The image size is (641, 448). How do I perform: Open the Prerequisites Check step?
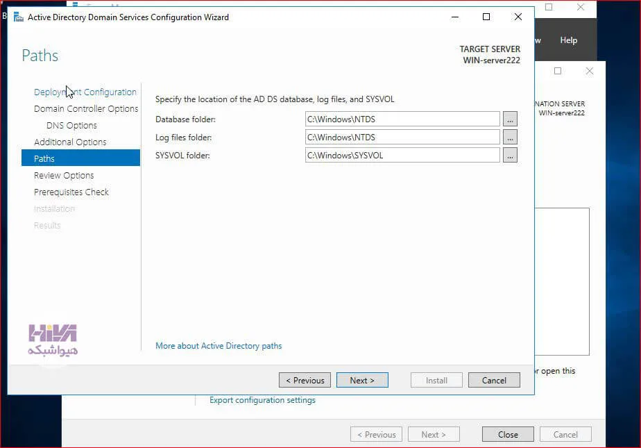click(x=71, y=192)
